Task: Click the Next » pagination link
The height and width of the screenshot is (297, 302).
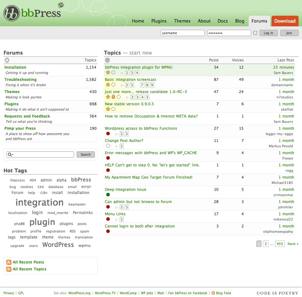Action: 293,244
